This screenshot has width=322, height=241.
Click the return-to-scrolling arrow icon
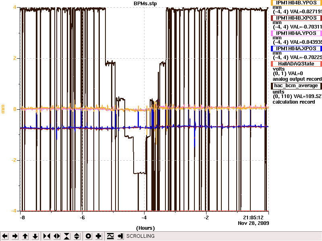(x=120, y=236)
